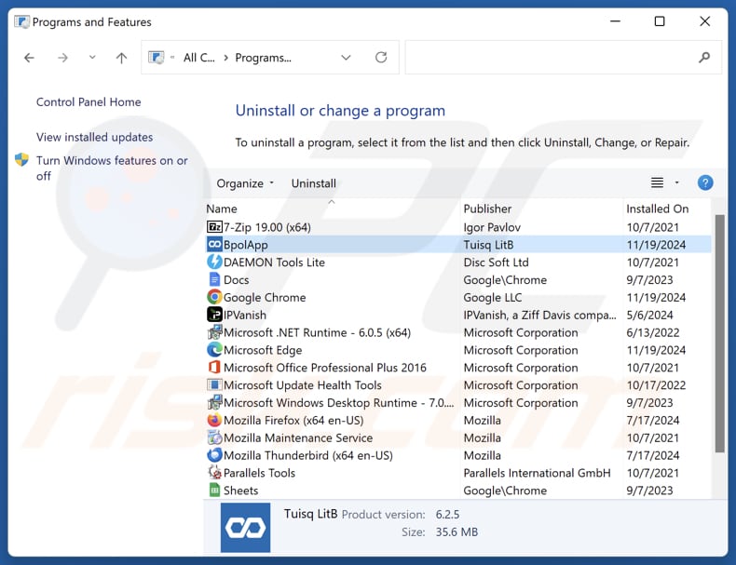Sort by the Name column header
Screen dimensions: 736x565
coord(222,209)
